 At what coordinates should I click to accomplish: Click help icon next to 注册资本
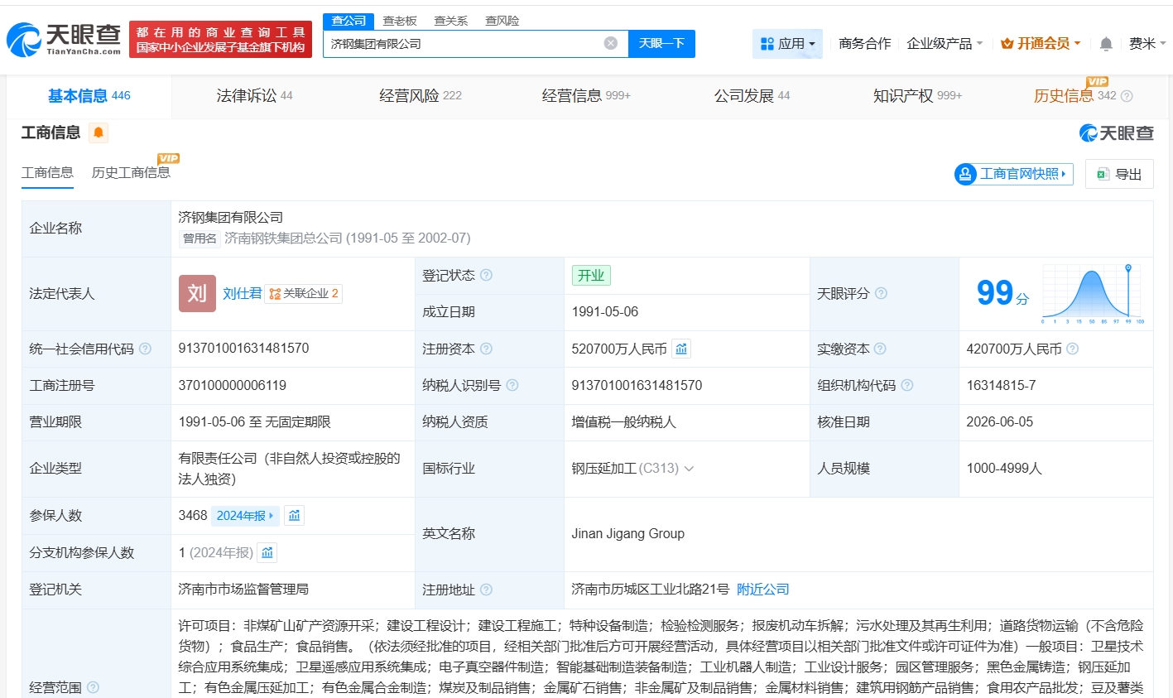click(487, 349)
